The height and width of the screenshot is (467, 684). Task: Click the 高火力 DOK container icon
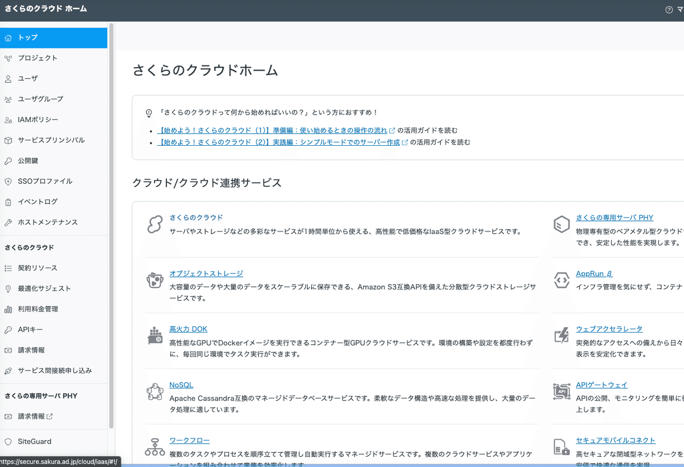coord(155,335)
